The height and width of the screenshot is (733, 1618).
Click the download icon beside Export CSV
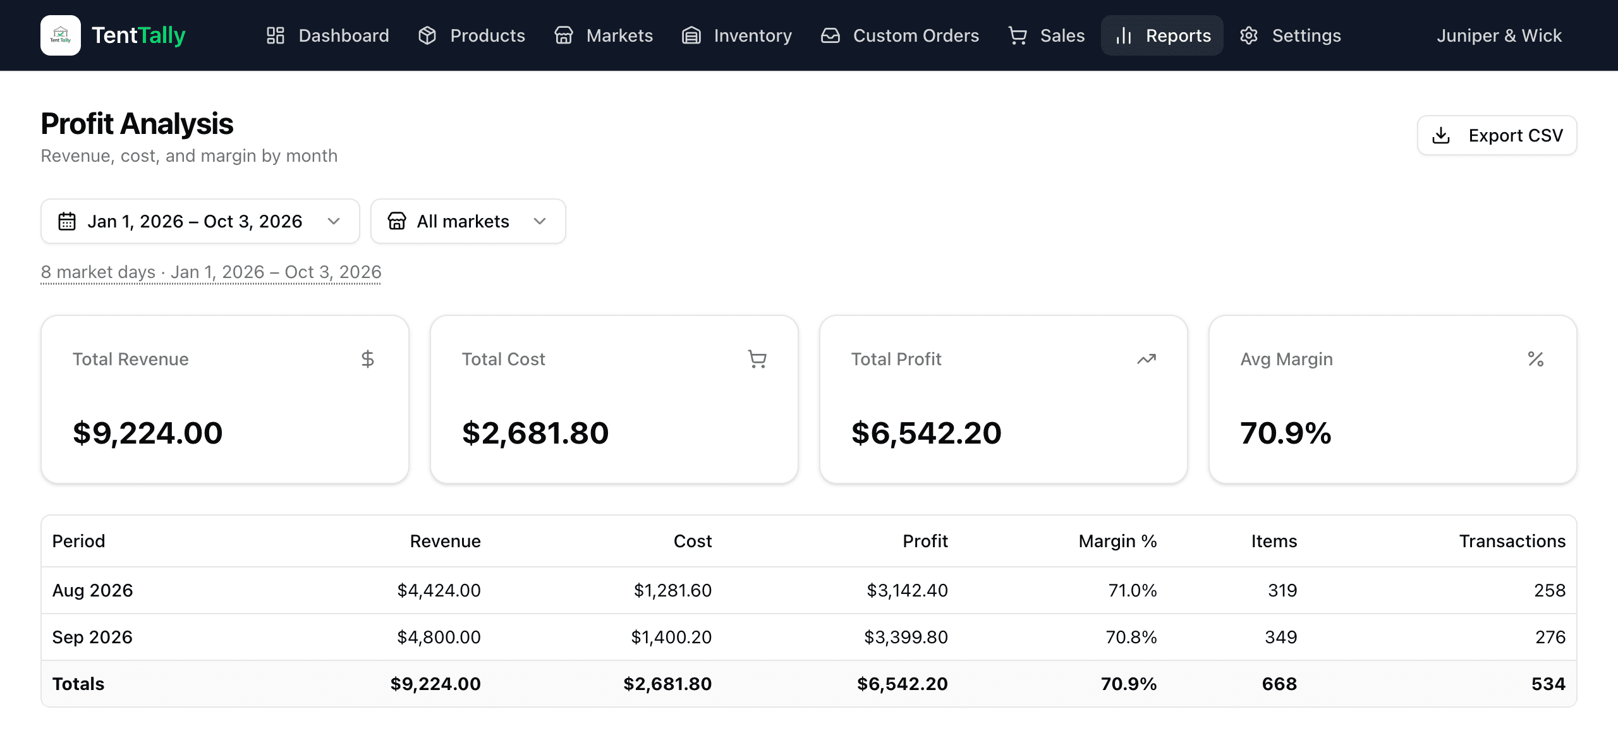click(1441, 135)
